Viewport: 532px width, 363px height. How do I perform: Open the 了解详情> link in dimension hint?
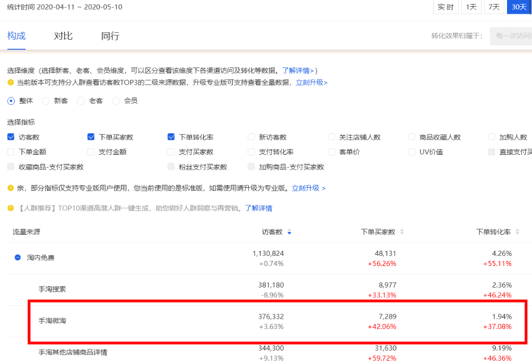pyautogui.click(x=298, y=71)
